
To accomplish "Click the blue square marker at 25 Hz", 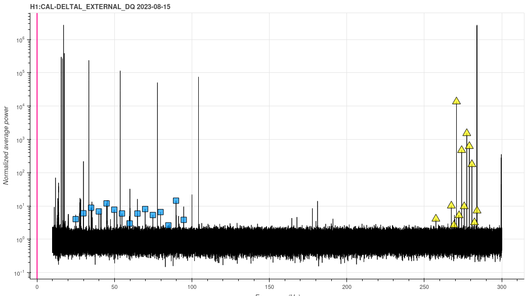I will coord(75,219).
